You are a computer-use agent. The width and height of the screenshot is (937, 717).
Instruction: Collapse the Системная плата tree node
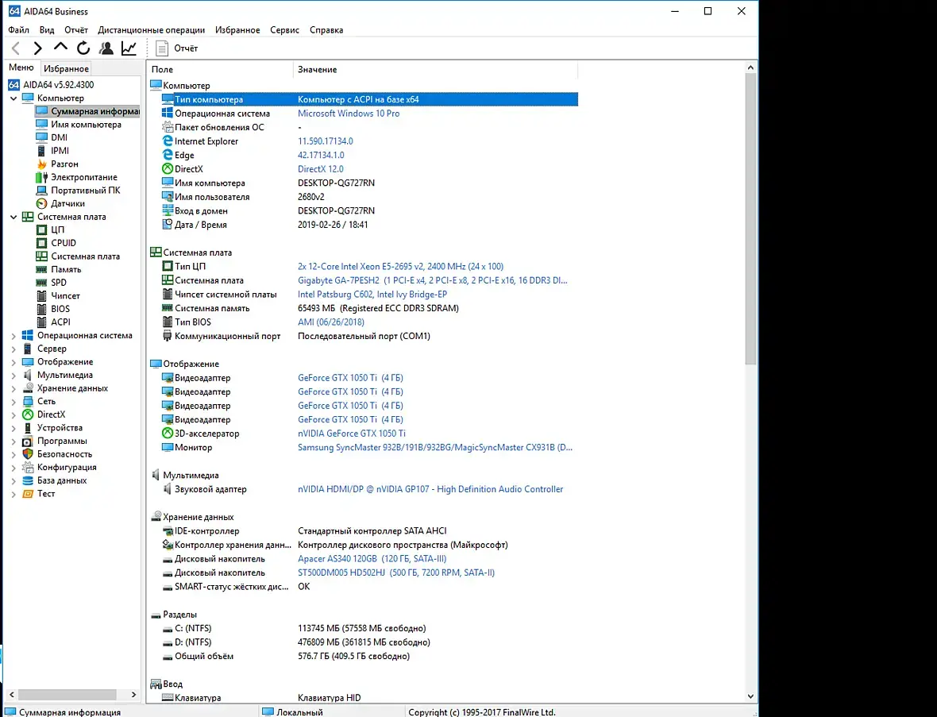pyautogui.click(x=13, y=217)
